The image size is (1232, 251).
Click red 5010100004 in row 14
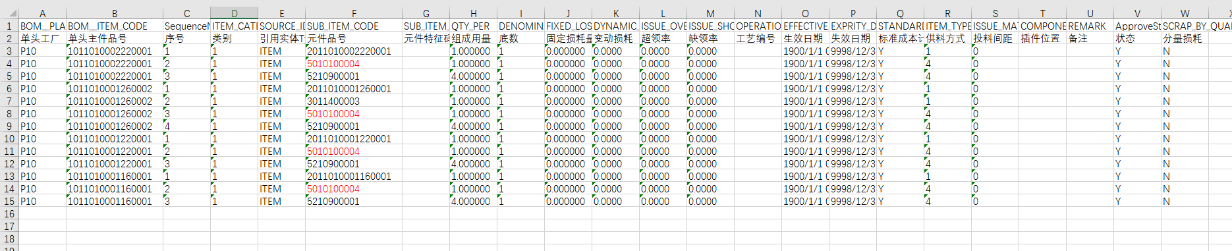354,188
